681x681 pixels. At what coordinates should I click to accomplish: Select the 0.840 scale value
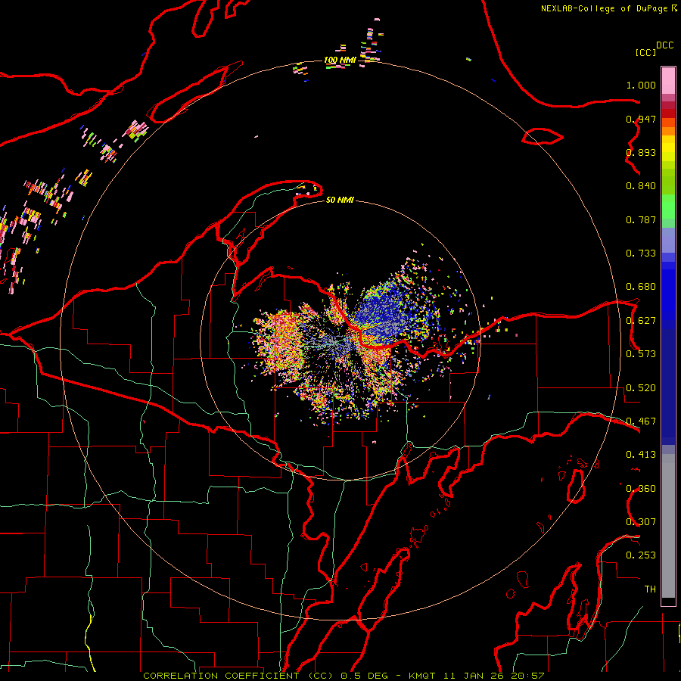641,186
